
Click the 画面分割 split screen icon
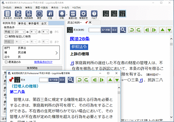[x=73, y=15]
